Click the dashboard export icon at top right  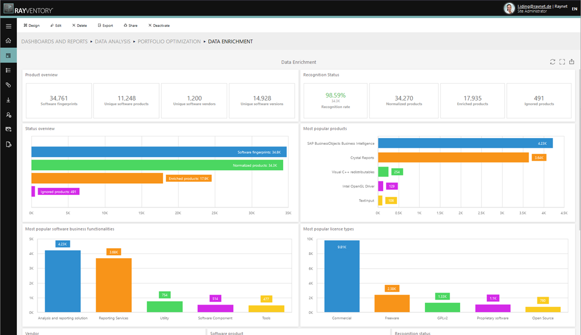(x=572, y=62)
